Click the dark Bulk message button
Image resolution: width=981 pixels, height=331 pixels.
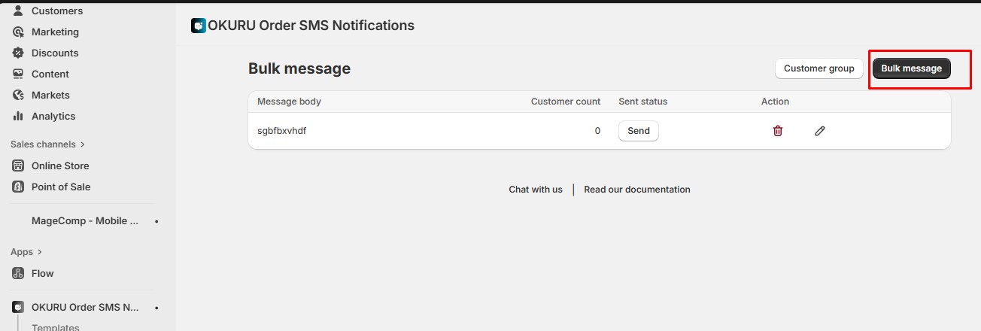tap(911, 68)
